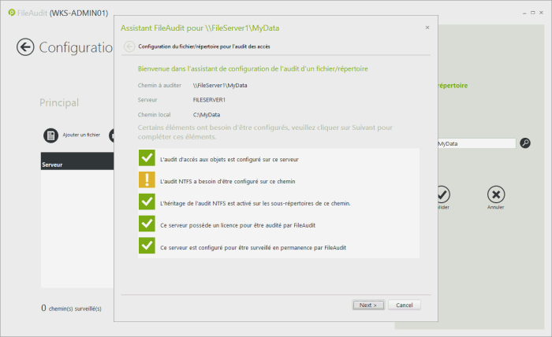Select 'L'audit NTFS a besoin d'être configuré' text
The width and height of the screenshot is (552, 337).
[x=227, y=181]
